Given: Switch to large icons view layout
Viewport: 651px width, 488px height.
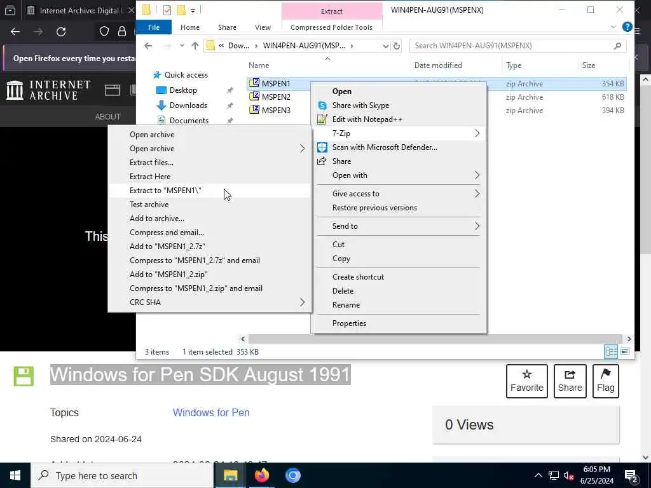Looking at the screenshot, I should [625, 351].
